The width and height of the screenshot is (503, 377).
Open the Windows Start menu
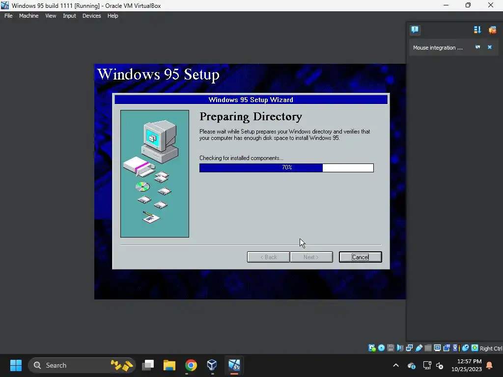[16, 365]
